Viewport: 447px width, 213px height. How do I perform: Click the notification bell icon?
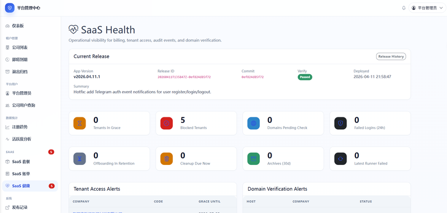point(403,8)
